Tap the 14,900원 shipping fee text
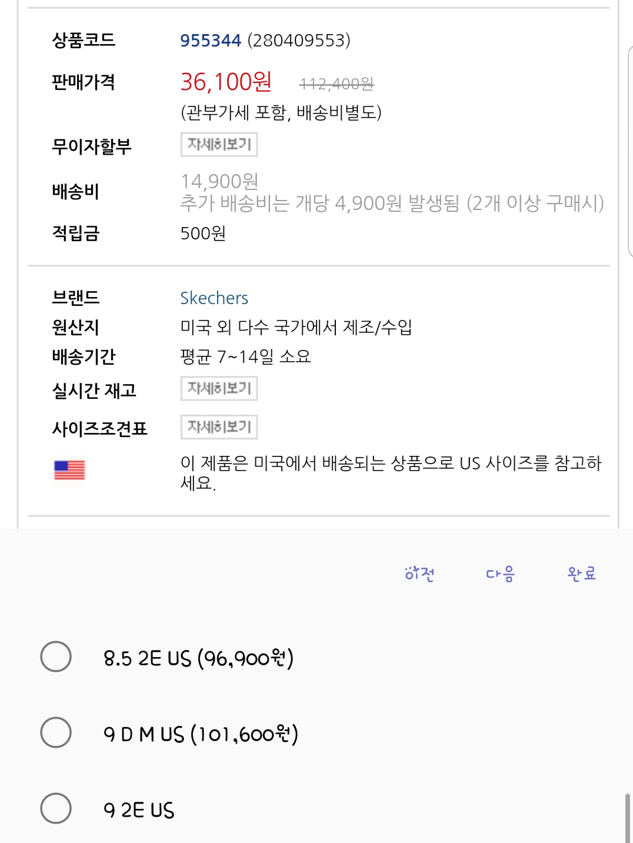This screenshot has height=843, width=633. click(x=219, y=181)
